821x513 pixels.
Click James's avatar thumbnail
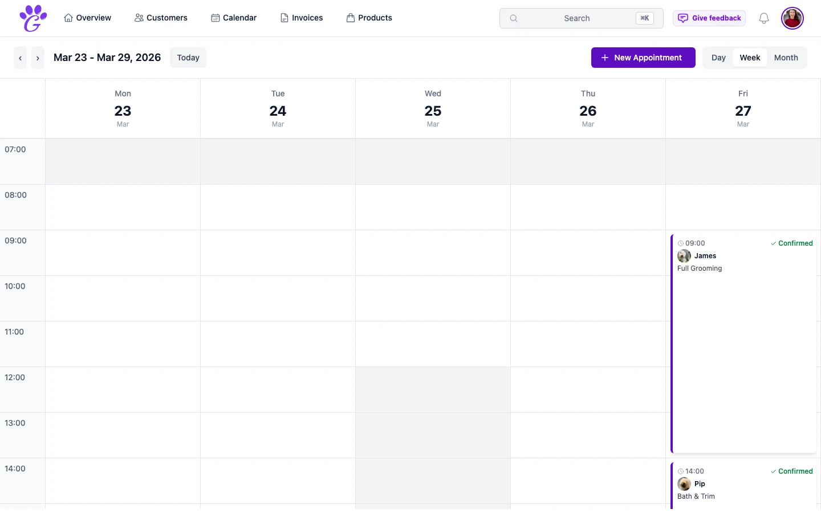[x=684, y=256]
